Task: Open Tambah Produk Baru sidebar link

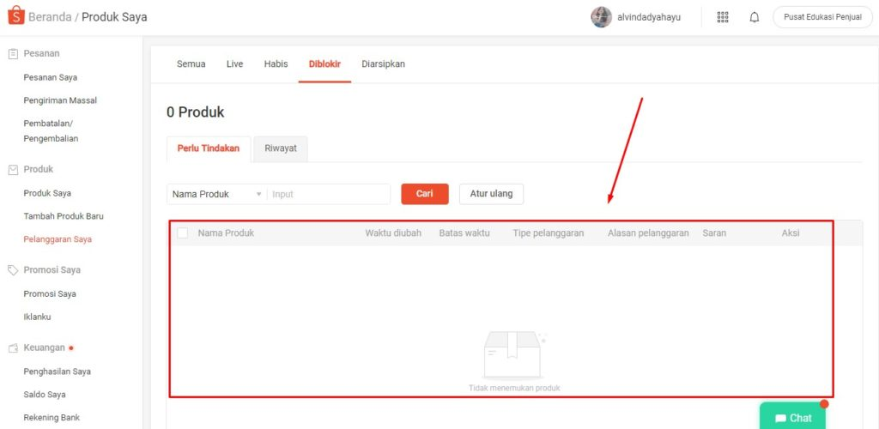Action: 64,217
